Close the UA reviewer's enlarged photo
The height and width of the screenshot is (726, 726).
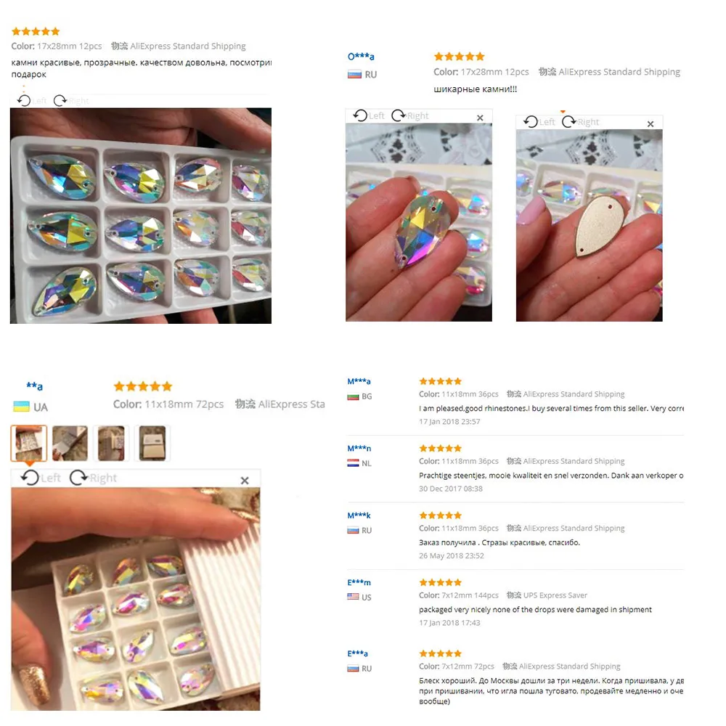[245, 481]
